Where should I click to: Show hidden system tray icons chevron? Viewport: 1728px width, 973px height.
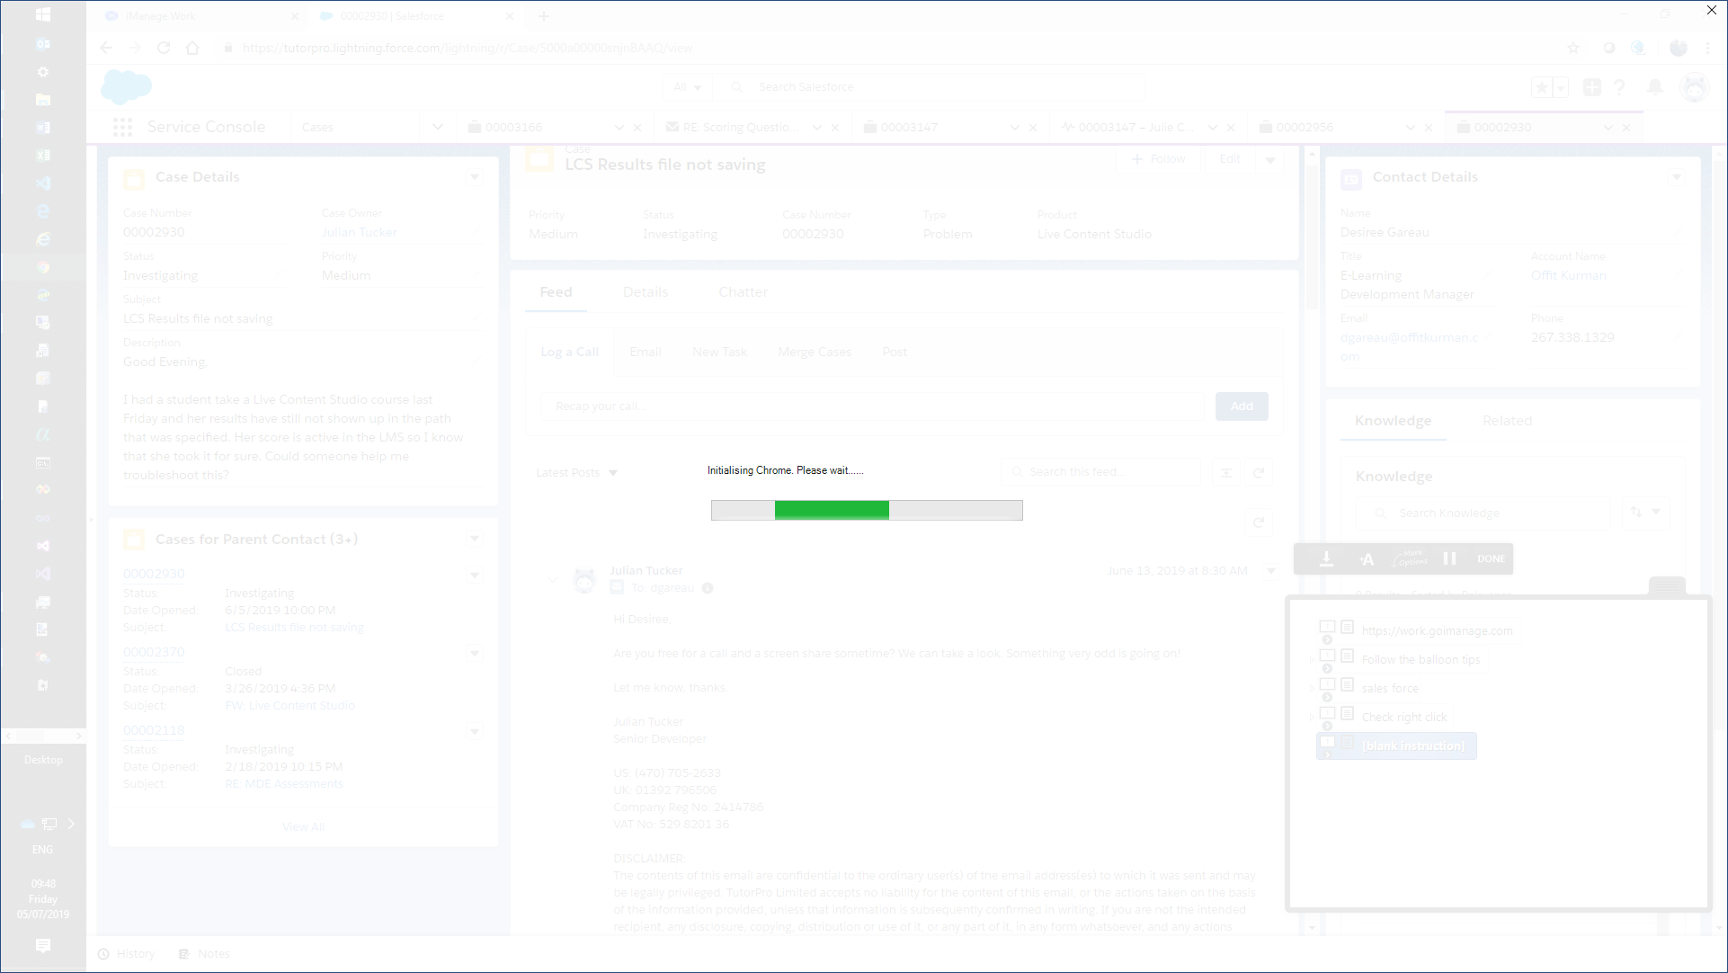[71, 824]
